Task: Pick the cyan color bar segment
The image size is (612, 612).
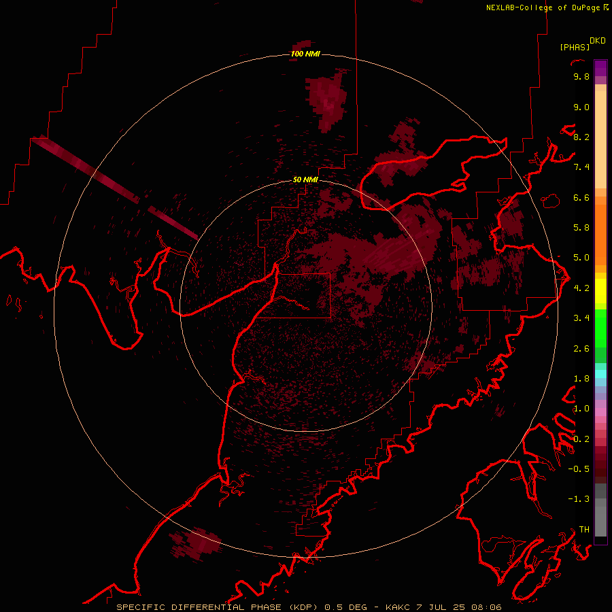Action: [600, 373]
